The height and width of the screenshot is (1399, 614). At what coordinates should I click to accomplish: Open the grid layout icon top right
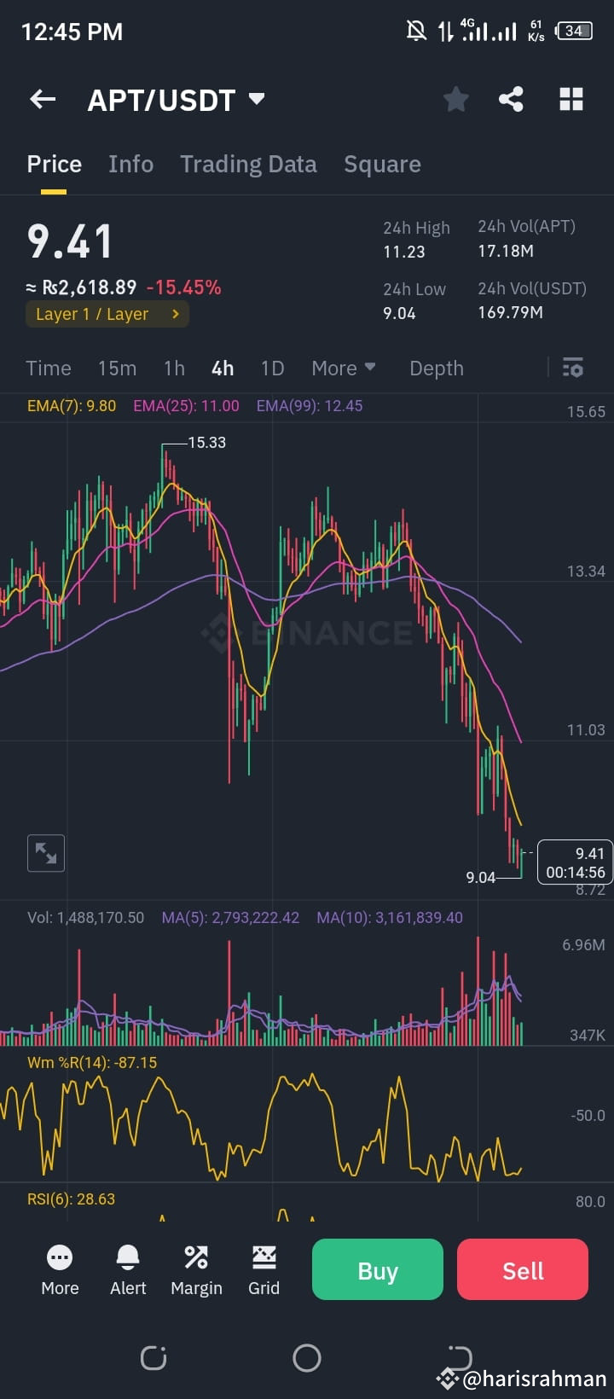[x=570, y=99]
